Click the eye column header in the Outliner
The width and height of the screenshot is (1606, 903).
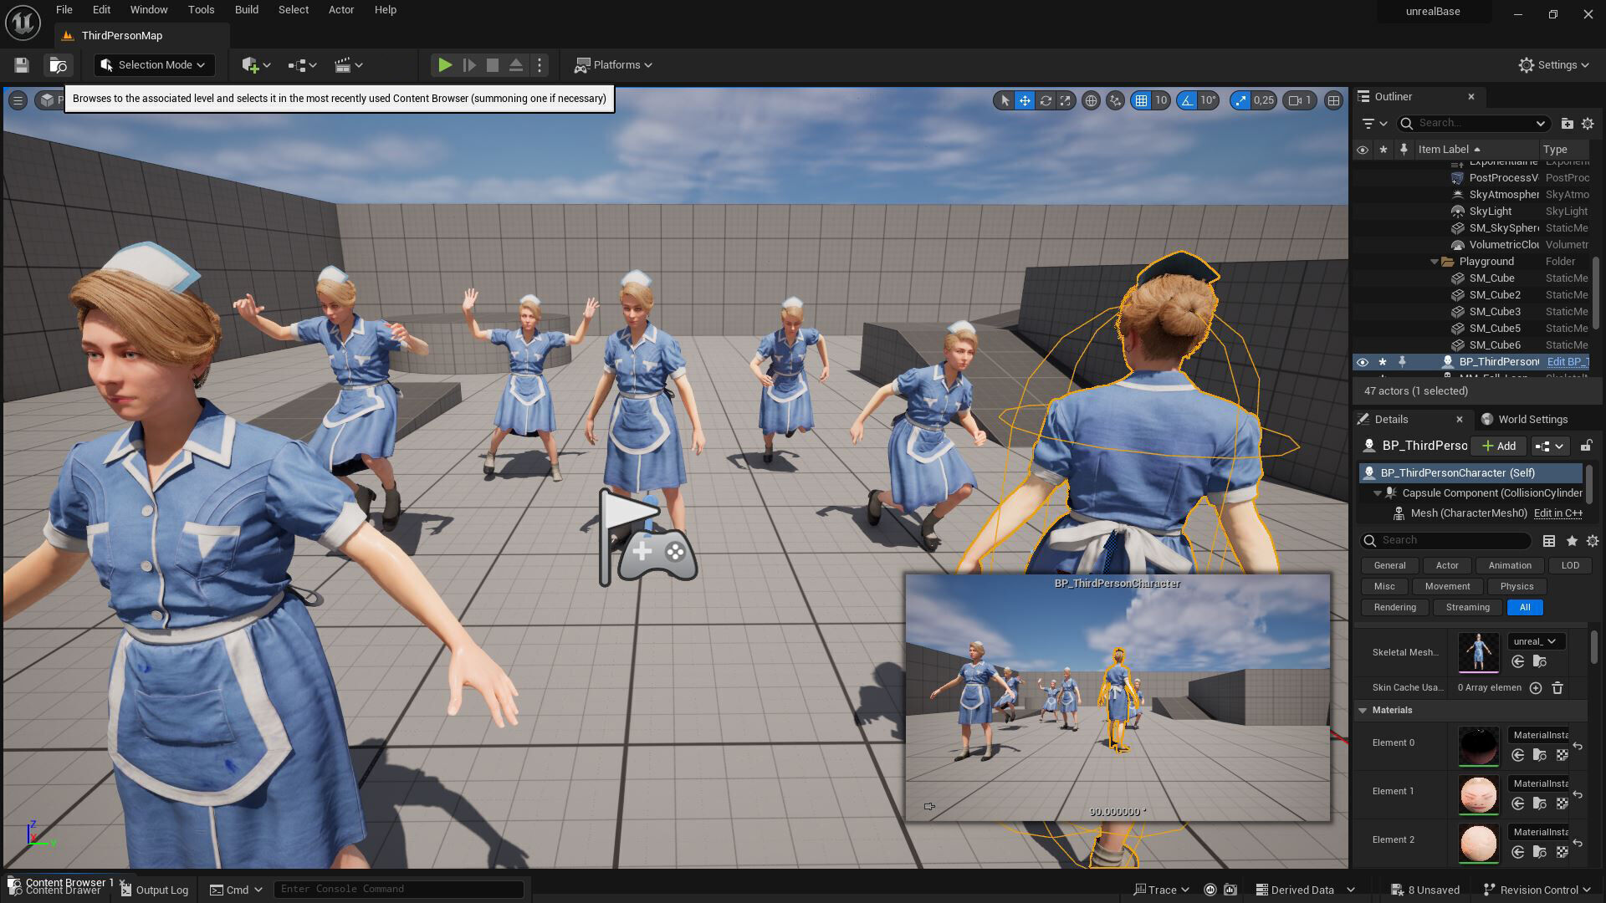[x=1363, y=150]
